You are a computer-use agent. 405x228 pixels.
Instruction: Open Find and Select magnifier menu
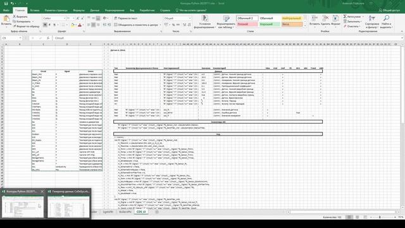[387, 22]
